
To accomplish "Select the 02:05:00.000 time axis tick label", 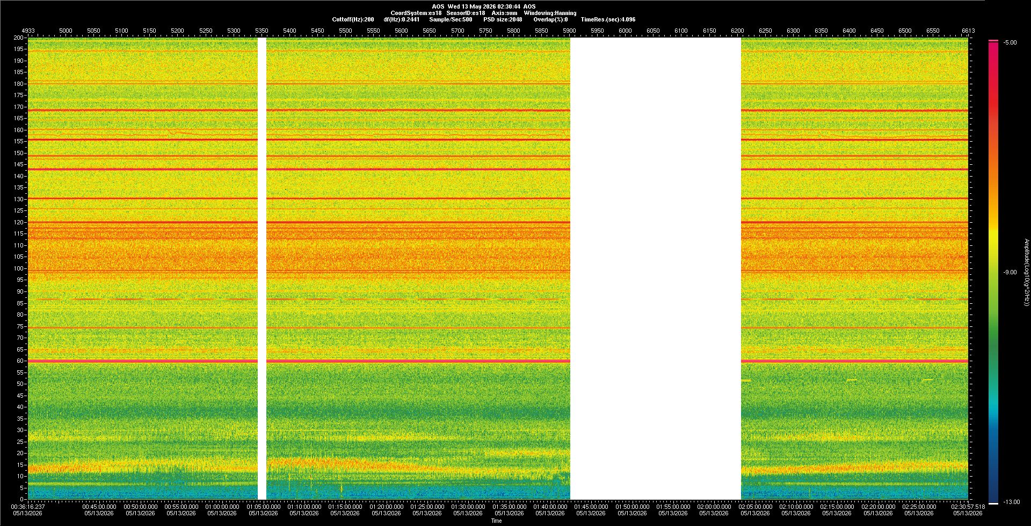I will pos(755,507).
